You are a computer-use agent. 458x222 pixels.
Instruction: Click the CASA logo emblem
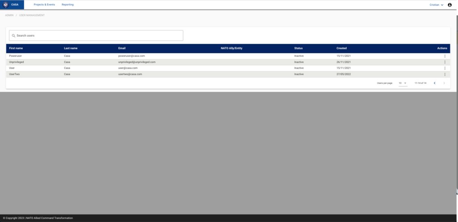coord(5,4)
